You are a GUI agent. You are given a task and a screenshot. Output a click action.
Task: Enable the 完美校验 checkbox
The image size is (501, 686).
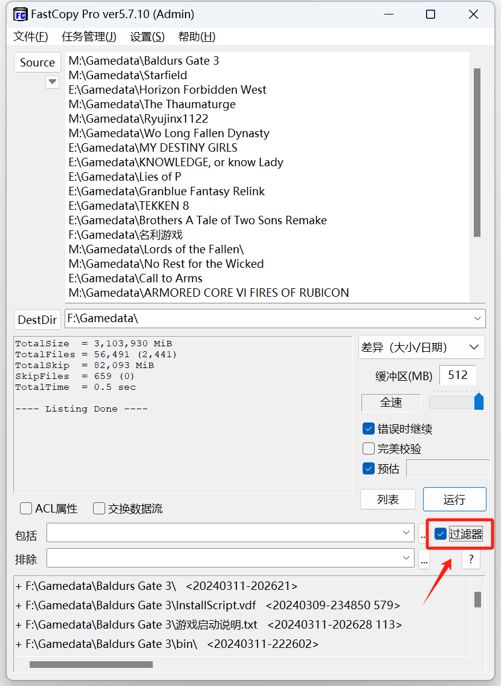point(369,448)
